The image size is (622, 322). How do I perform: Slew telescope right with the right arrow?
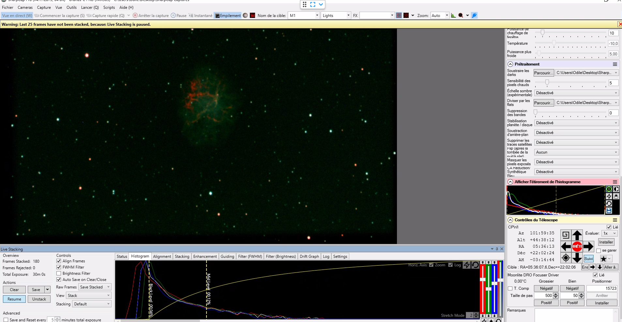pos(588,246)
